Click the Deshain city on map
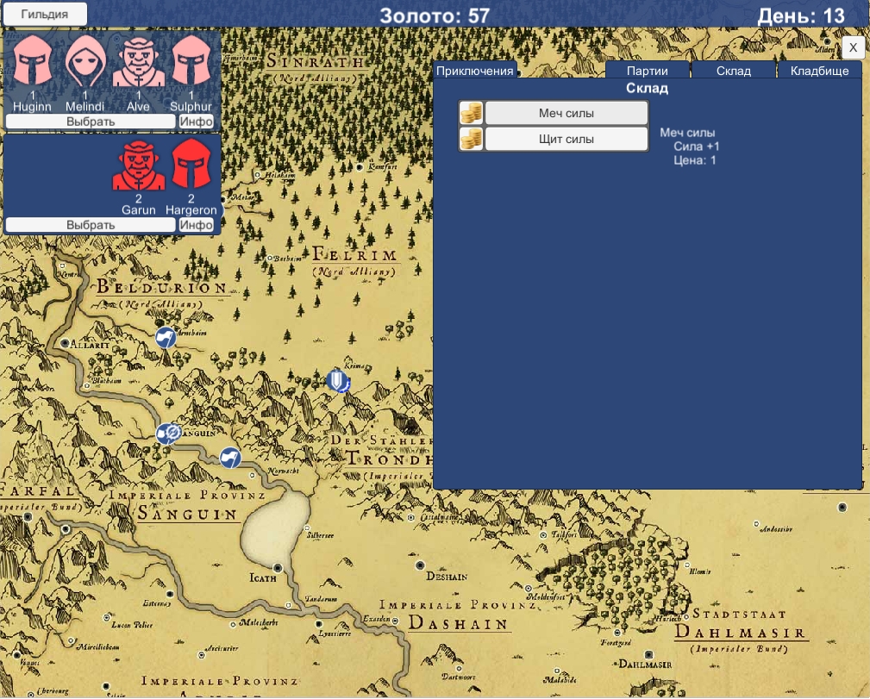The width and height of the screenshot is (870, 699). pyautogui.click(x=420, y=565)
